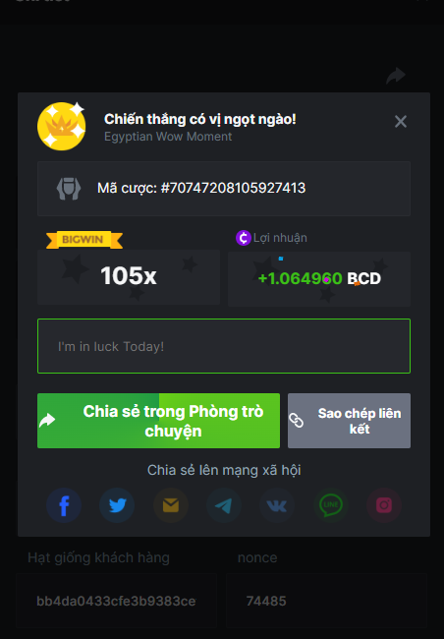The width and height of the screenshot is (444, 639).
Task: Share the win on LINE
Action: pyautogui.click(x=331, y=505)
